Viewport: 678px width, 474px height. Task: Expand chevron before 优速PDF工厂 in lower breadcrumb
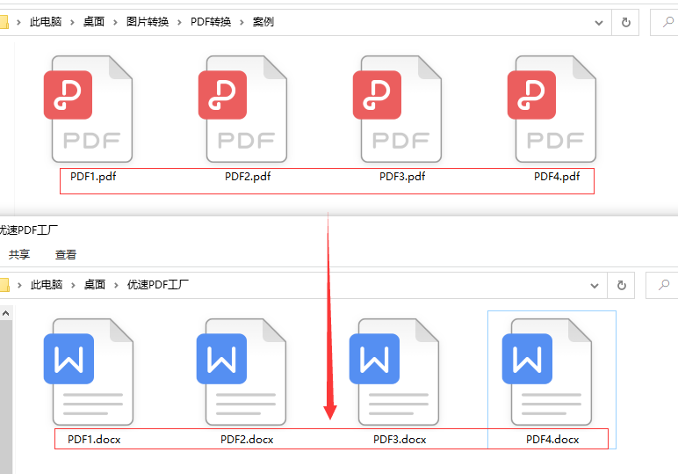coord(116,285)
